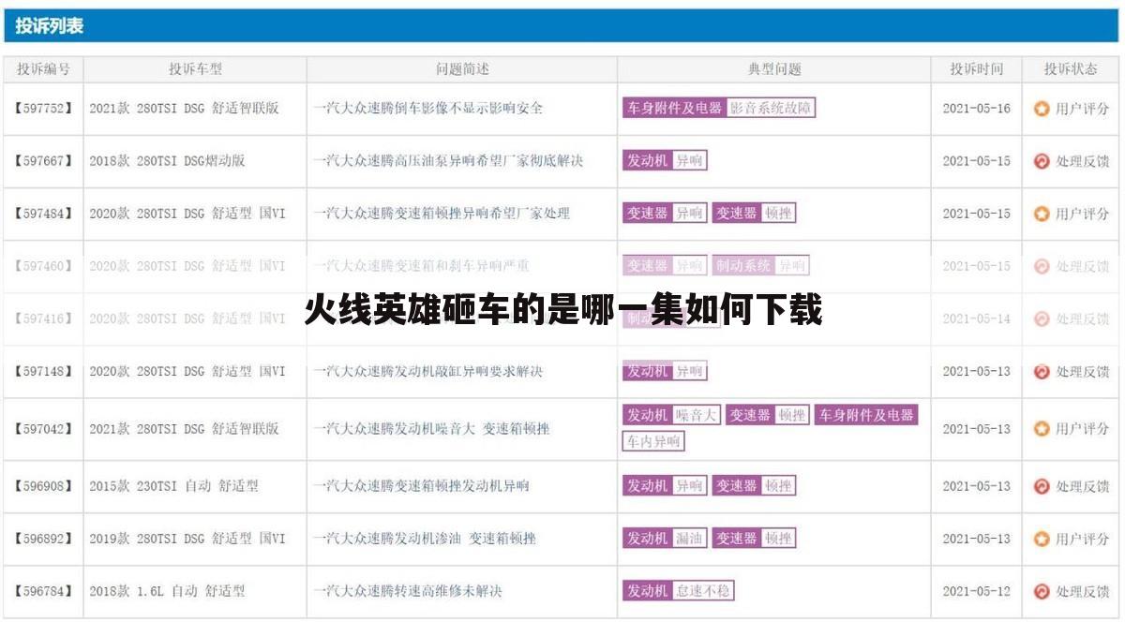Click the 发动机 异响 tag in row 597148

pos(665,372)
